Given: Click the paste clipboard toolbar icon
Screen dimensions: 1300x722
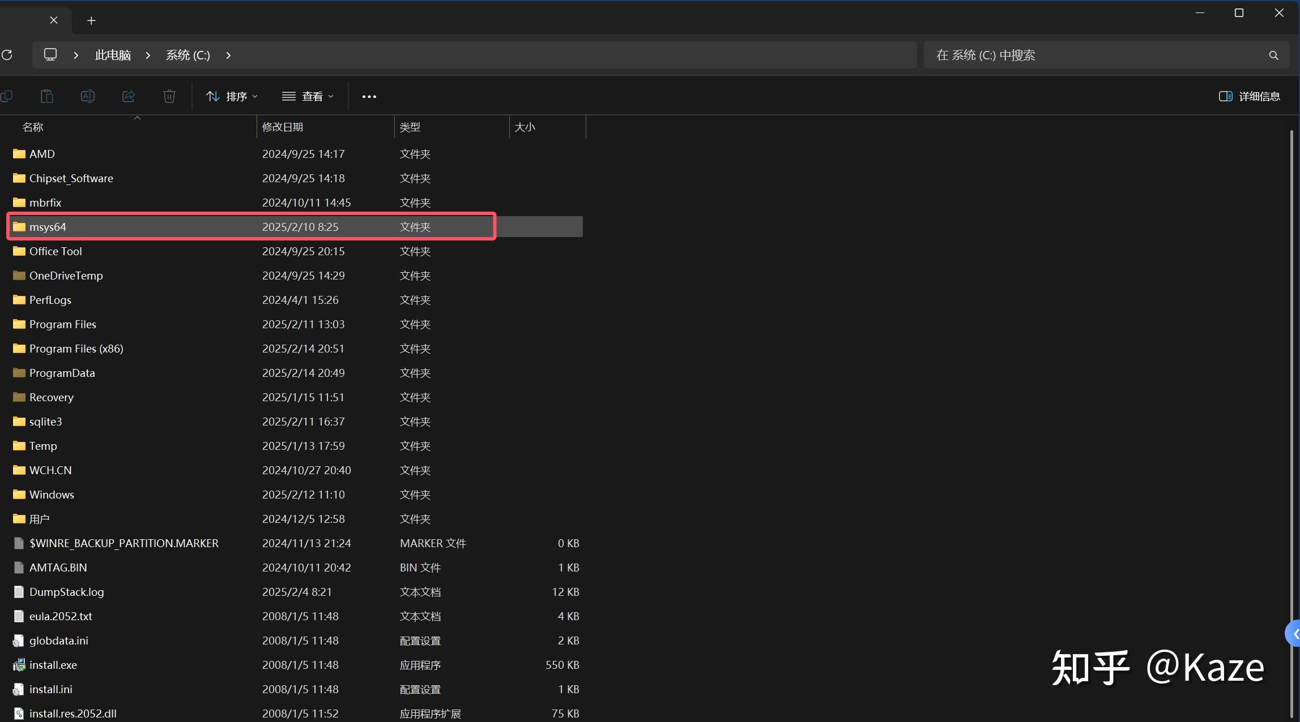Looking at the screenshot, I should (47, 96).
